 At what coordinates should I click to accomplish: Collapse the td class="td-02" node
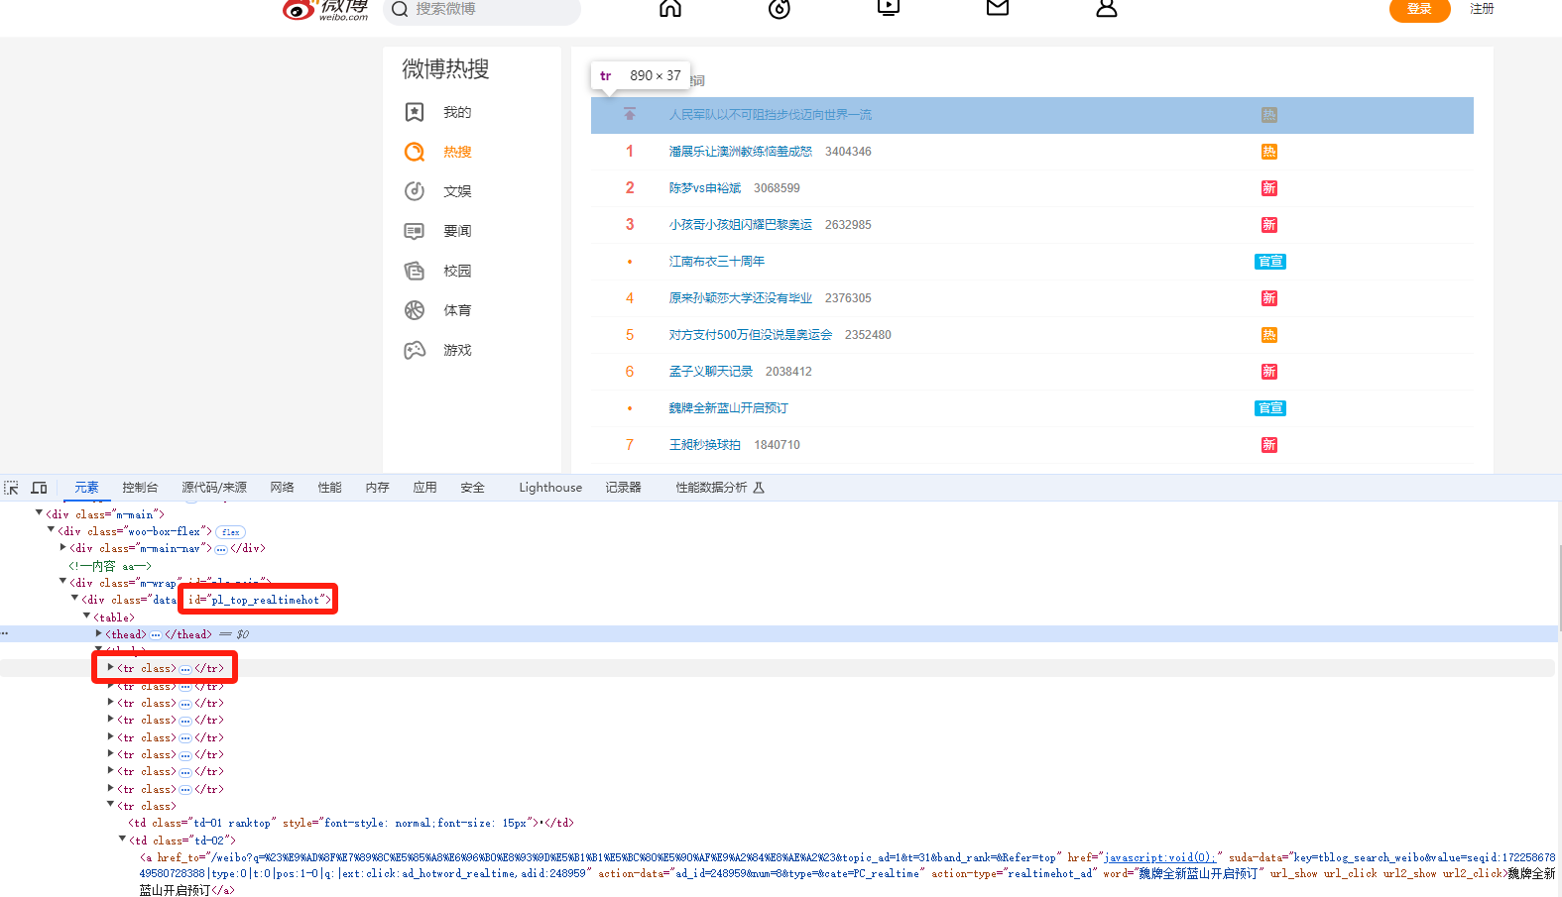pos(123,840)
